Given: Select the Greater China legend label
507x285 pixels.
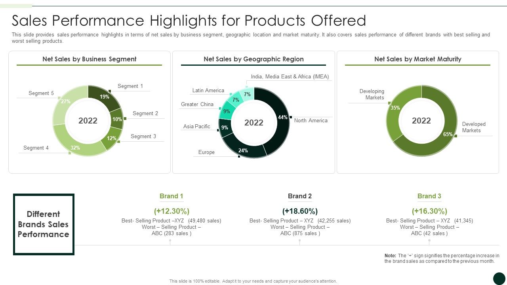Looking at the screenshot, I should (x=197, y=104).
